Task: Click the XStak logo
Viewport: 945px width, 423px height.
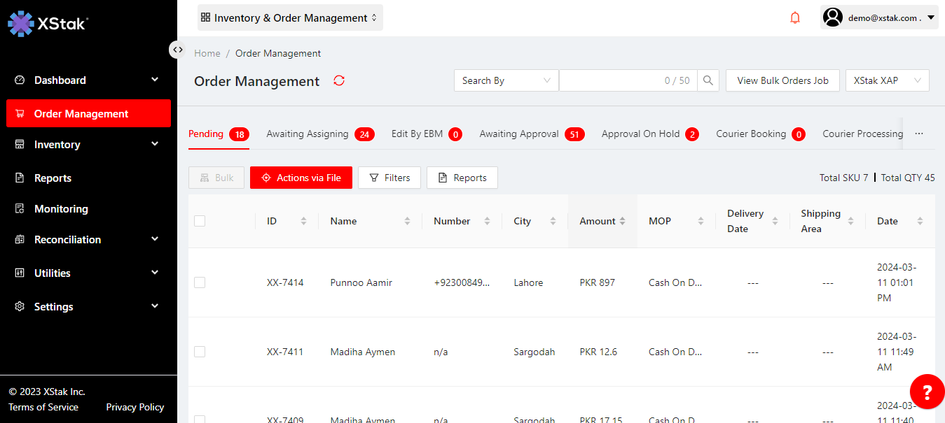Action: click(48, 24)
